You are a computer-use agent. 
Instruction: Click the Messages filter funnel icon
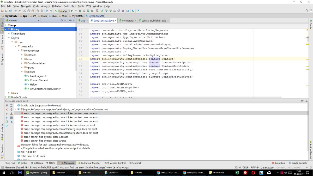pyautogui.click(x=11, y=122)
